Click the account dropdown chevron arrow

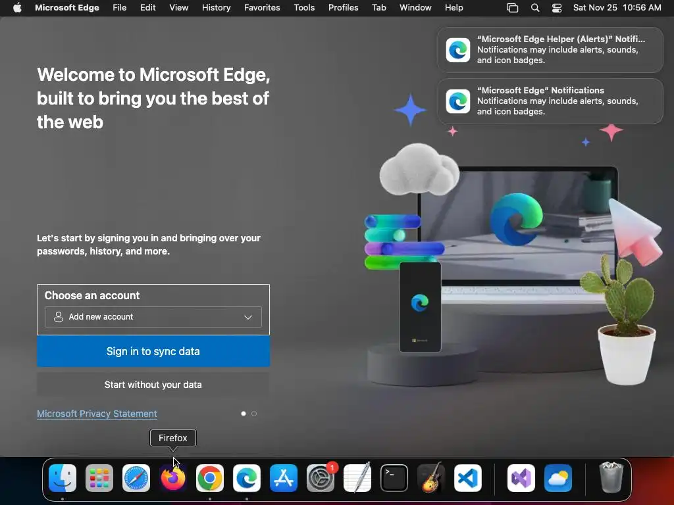coord(248,318)
